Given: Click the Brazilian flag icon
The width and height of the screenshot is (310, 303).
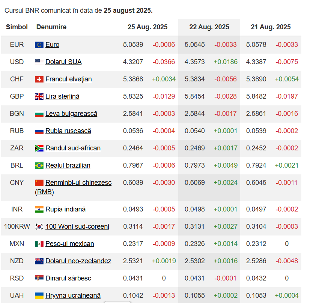Looking at the screenshot, I should coord(39,165).
